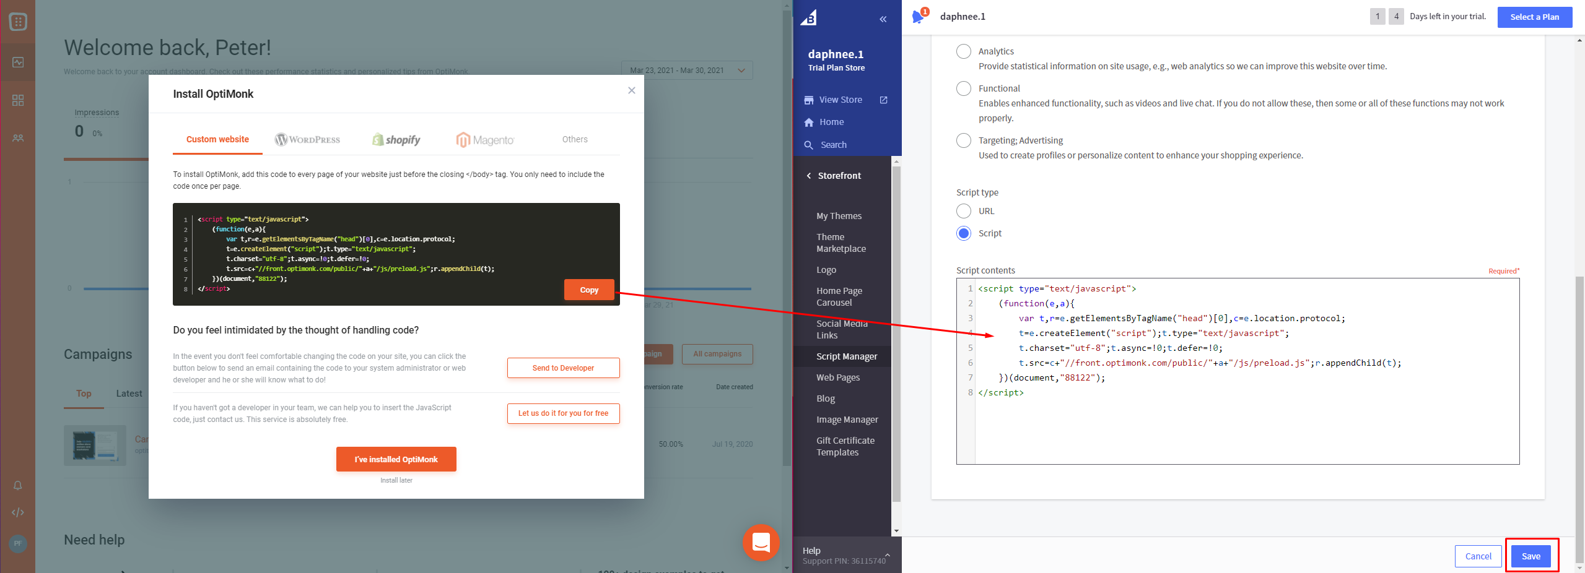Click the Home house icon
Viewport: 1585px width, 573px height.
[x=809, y=123]
